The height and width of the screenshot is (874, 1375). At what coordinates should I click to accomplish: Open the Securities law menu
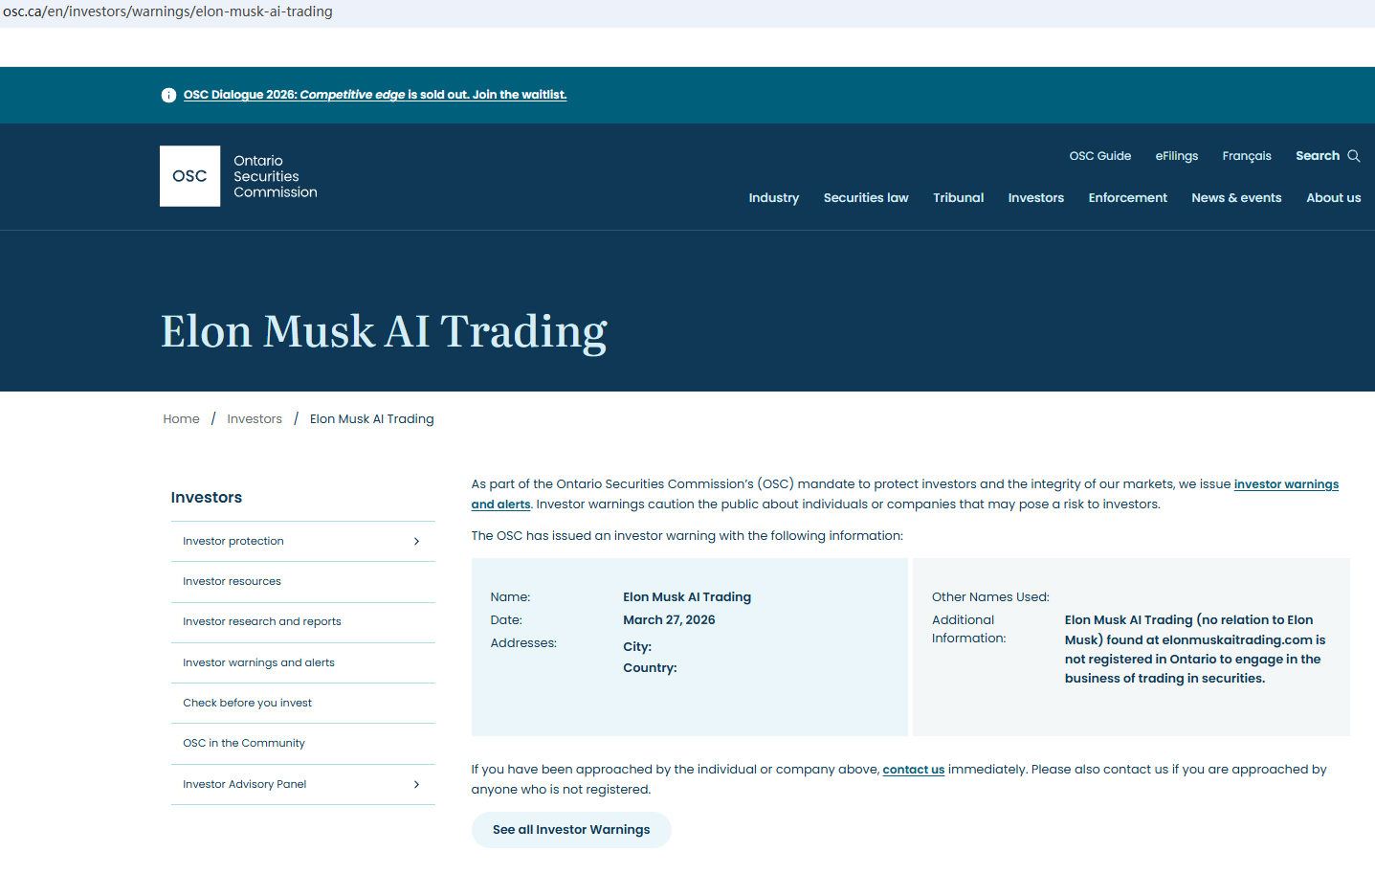(866, 198)
